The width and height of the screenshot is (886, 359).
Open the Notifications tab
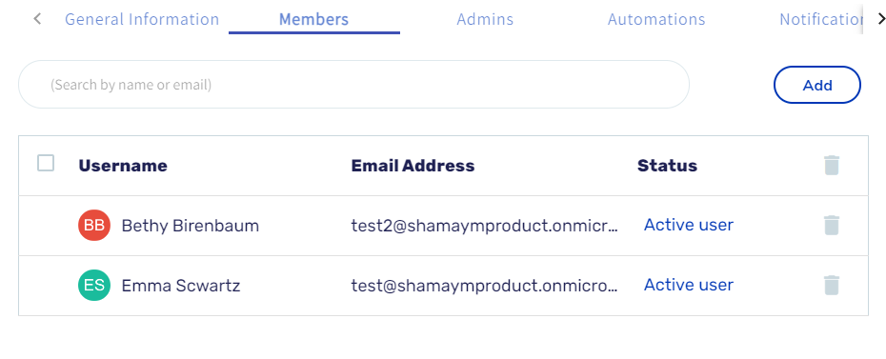tap(821, 19)
